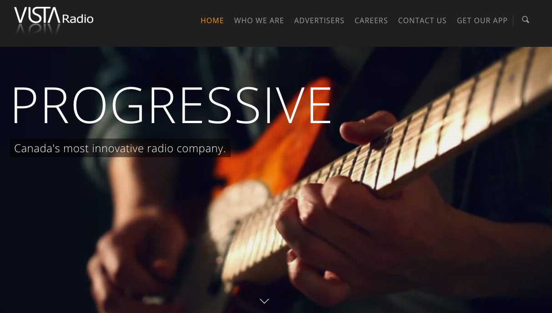Screen dimensions: 552x313
Task: Open the ADVERTISERS section
Action: (x=319, y=20)
